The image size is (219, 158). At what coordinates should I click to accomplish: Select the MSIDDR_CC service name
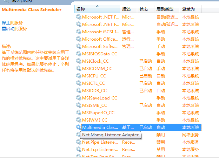click(94, 91)
